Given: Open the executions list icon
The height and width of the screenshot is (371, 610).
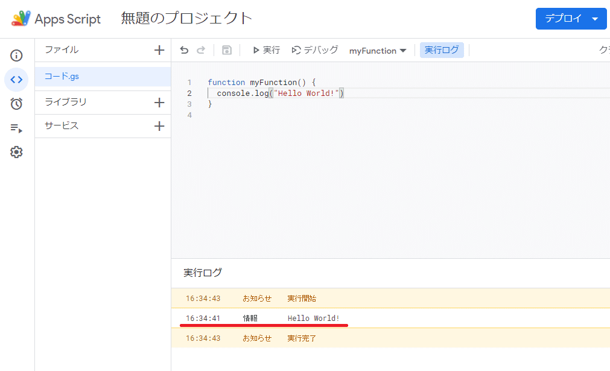Looking at the screenshot, I should (16, 128).
